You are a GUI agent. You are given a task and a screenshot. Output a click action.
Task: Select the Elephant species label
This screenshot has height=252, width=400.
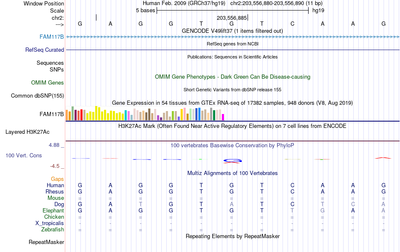point(53,211)
